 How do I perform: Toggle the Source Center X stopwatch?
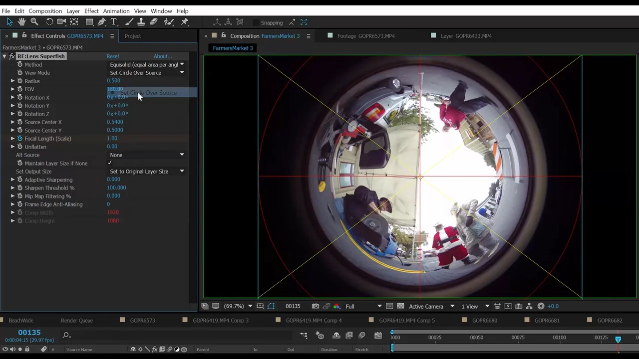click(20, 122)
